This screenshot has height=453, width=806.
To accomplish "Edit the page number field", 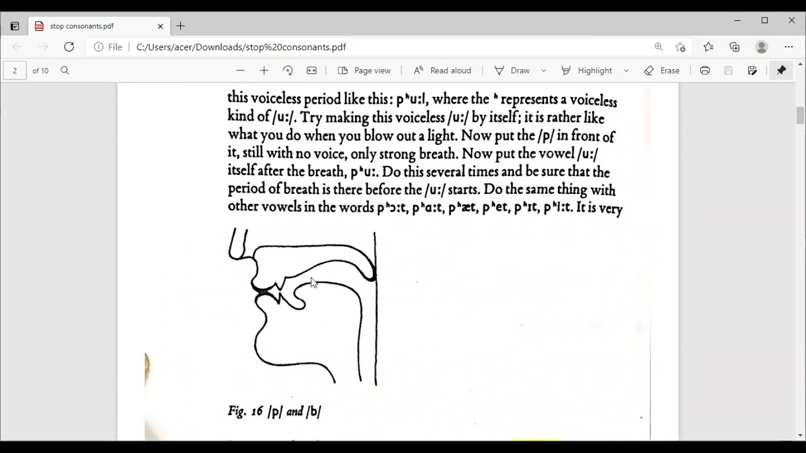I will point(14,70).
